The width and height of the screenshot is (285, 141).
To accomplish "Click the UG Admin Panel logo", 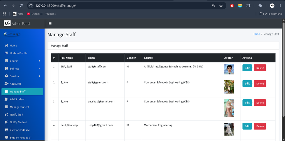I will tap(7, 23).
